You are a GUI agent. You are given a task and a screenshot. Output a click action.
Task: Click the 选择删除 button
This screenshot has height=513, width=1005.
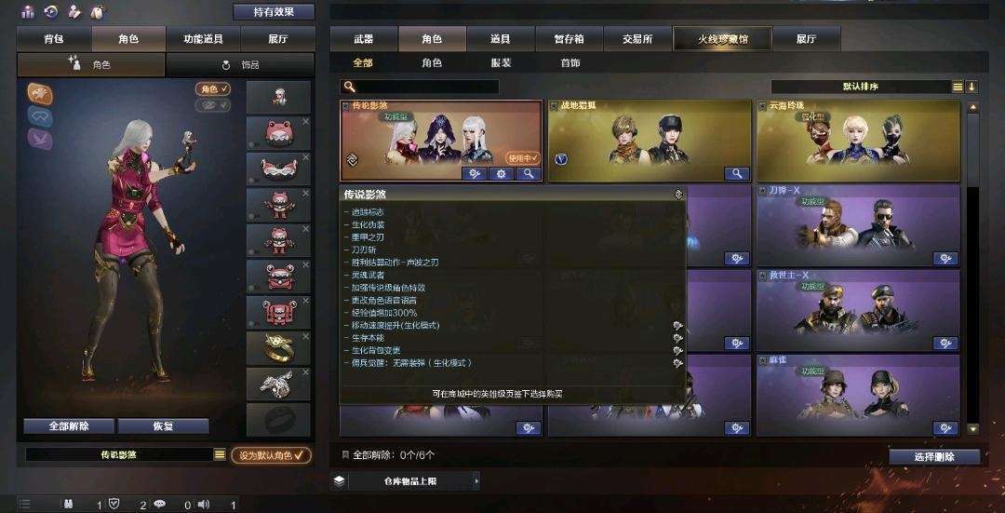(934, 456)
